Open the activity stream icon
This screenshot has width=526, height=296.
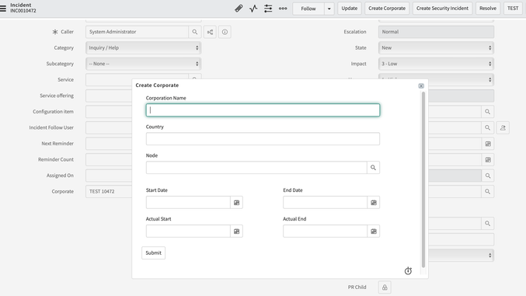tap(253, 9)
